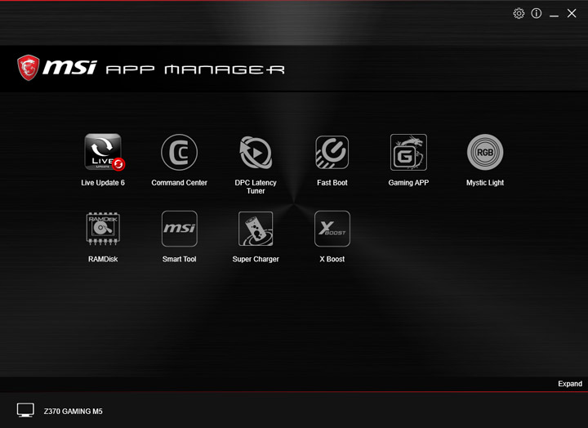Click the RAMDisk label text

[103, 259]
